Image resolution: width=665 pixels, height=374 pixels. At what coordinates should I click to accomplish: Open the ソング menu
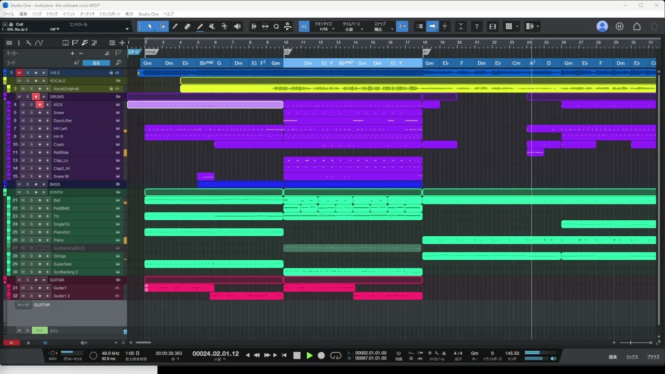pos(37,14)
